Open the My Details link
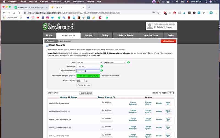 (x=158, y=27)
